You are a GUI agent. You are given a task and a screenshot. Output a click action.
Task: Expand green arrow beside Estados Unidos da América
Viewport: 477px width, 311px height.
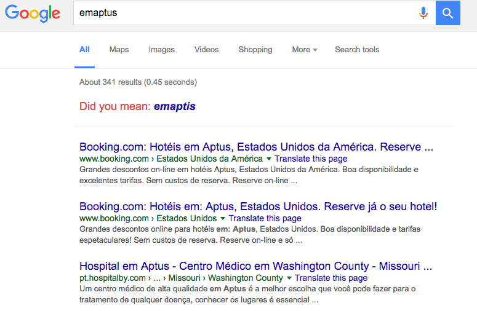click(269, 159)
